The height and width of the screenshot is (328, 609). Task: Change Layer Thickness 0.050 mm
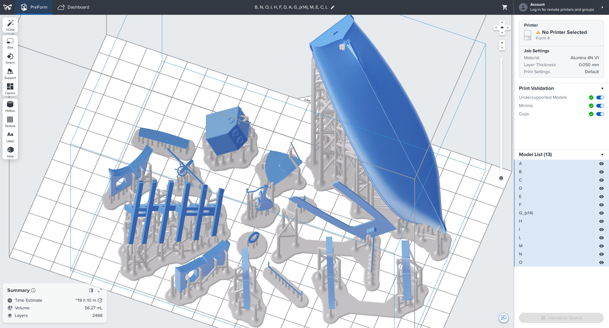[589, 65]
